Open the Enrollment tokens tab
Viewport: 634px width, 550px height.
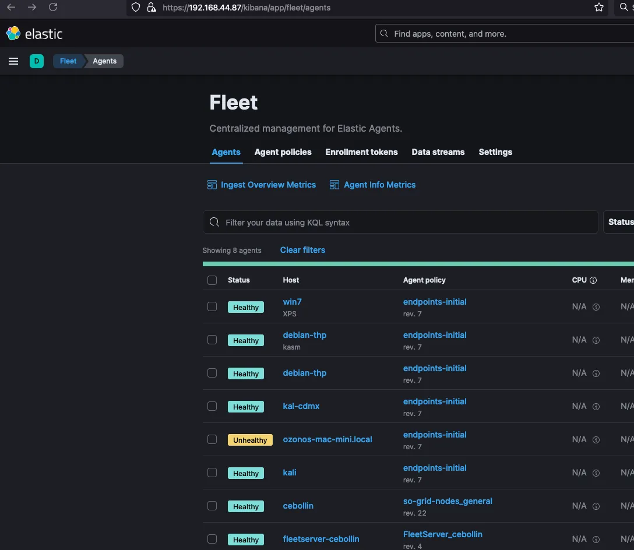pyautogui.click(x=361, y=152)
